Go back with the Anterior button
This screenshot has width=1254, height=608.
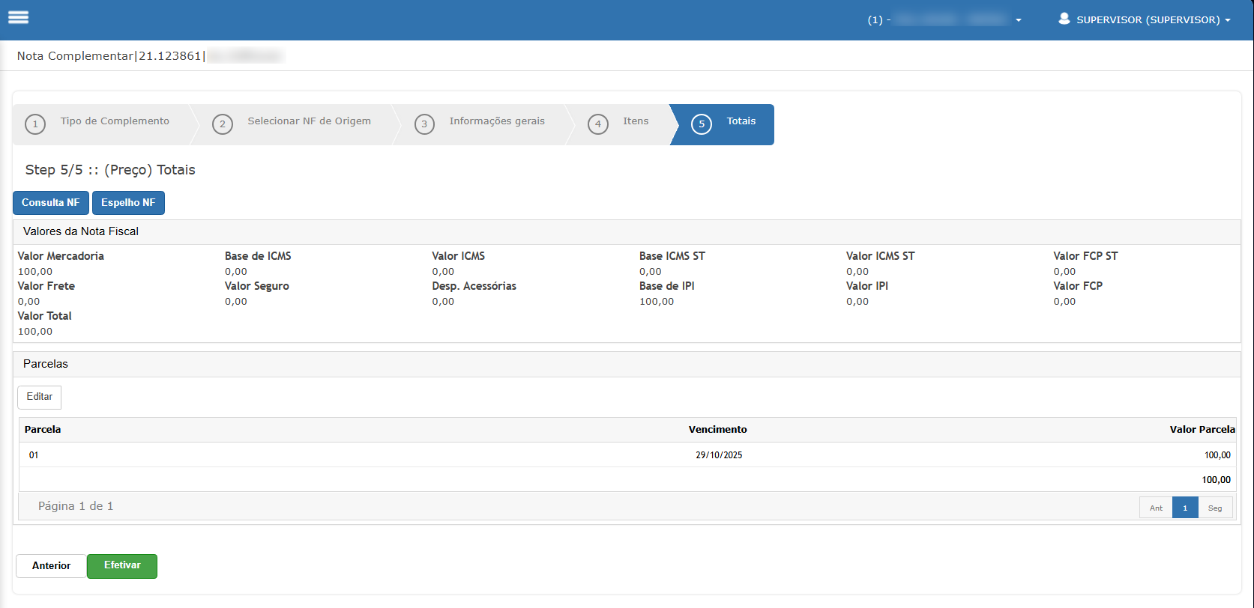[51, 566]
